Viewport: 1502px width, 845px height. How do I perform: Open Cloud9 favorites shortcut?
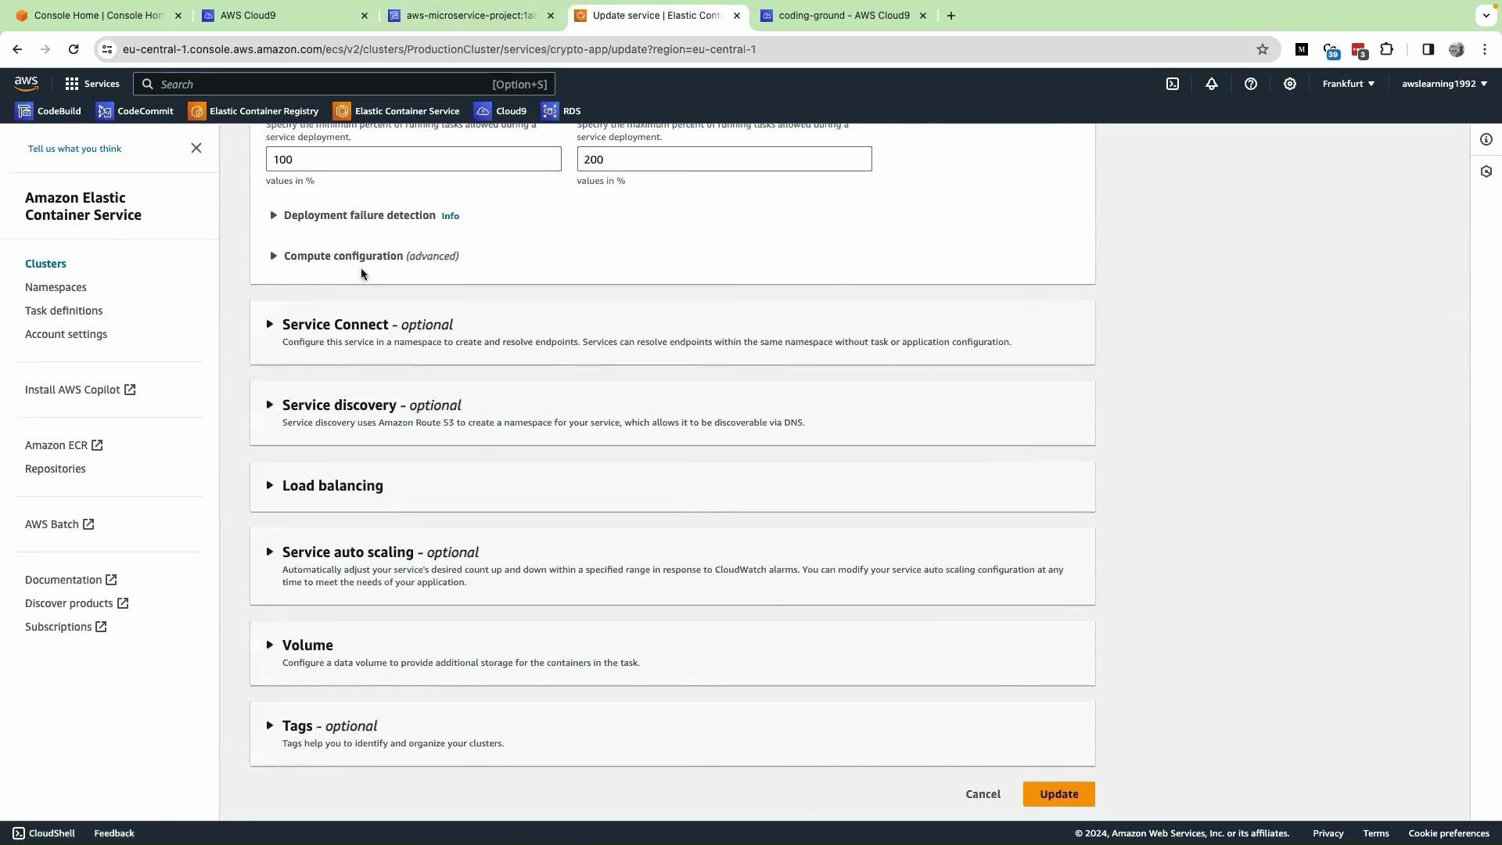click(501, 111)
